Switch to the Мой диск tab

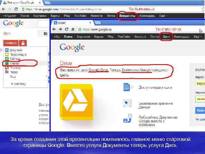pyautogui.click(x=22, y=3)
